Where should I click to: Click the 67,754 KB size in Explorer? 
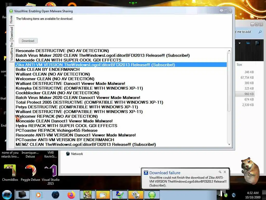click(247, 78)
